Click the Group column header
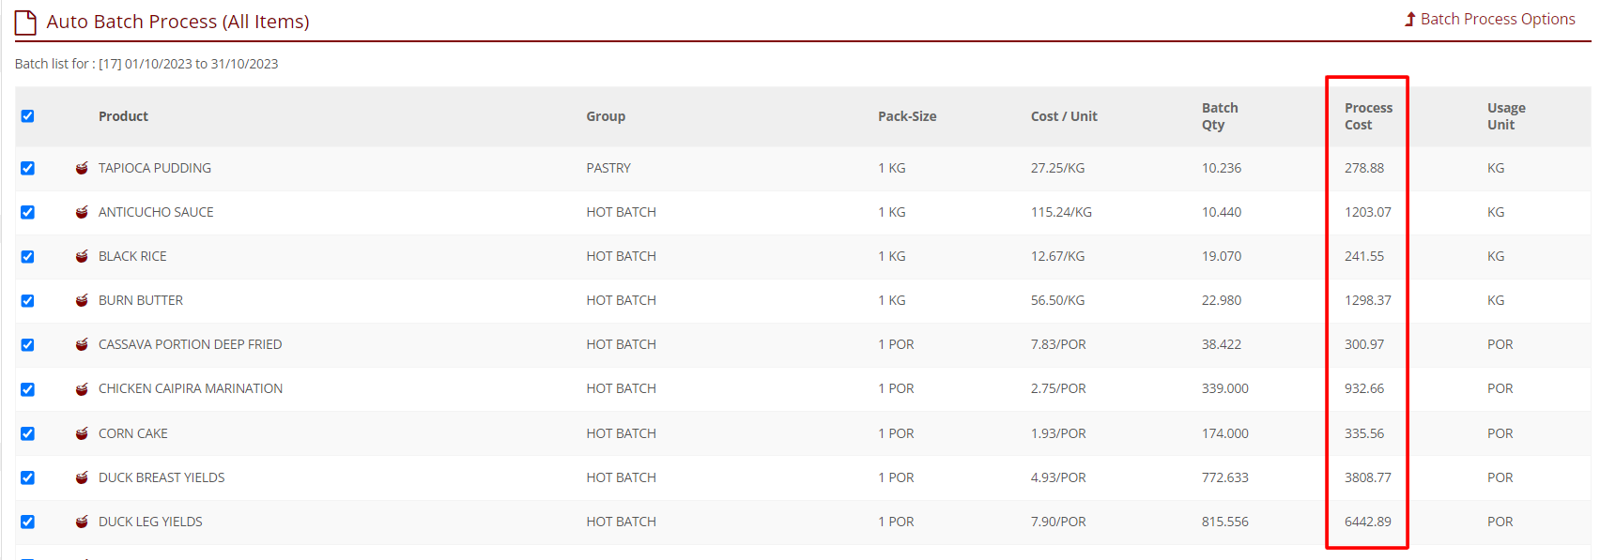Screen dimensions: 1600x560 (606, 116)
